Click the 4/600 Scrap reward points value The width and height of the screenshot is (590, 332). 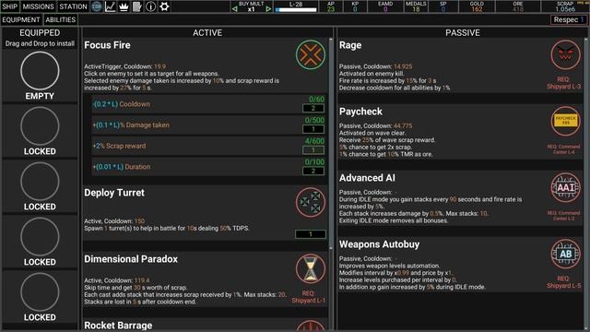point(314,141)
